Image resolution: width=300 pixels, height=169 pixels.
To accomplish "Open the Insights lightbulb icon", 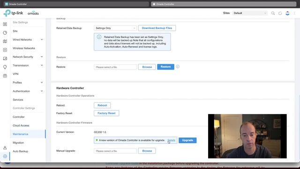I will click(5, 67).
